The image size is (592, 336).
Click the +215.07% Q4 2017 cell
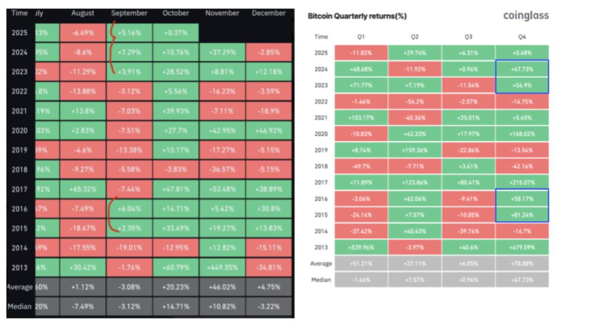pyautogui.click(x=522, y=183)
